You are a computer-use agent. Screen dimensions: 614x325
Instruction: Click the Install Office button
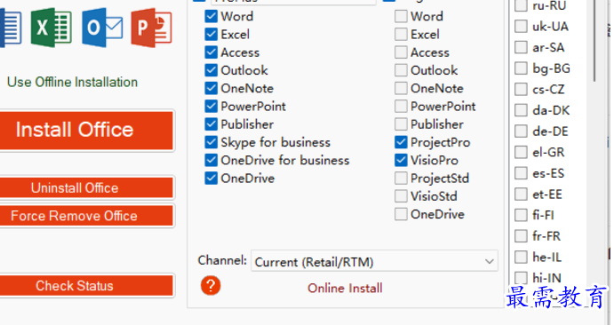point(86,131)
